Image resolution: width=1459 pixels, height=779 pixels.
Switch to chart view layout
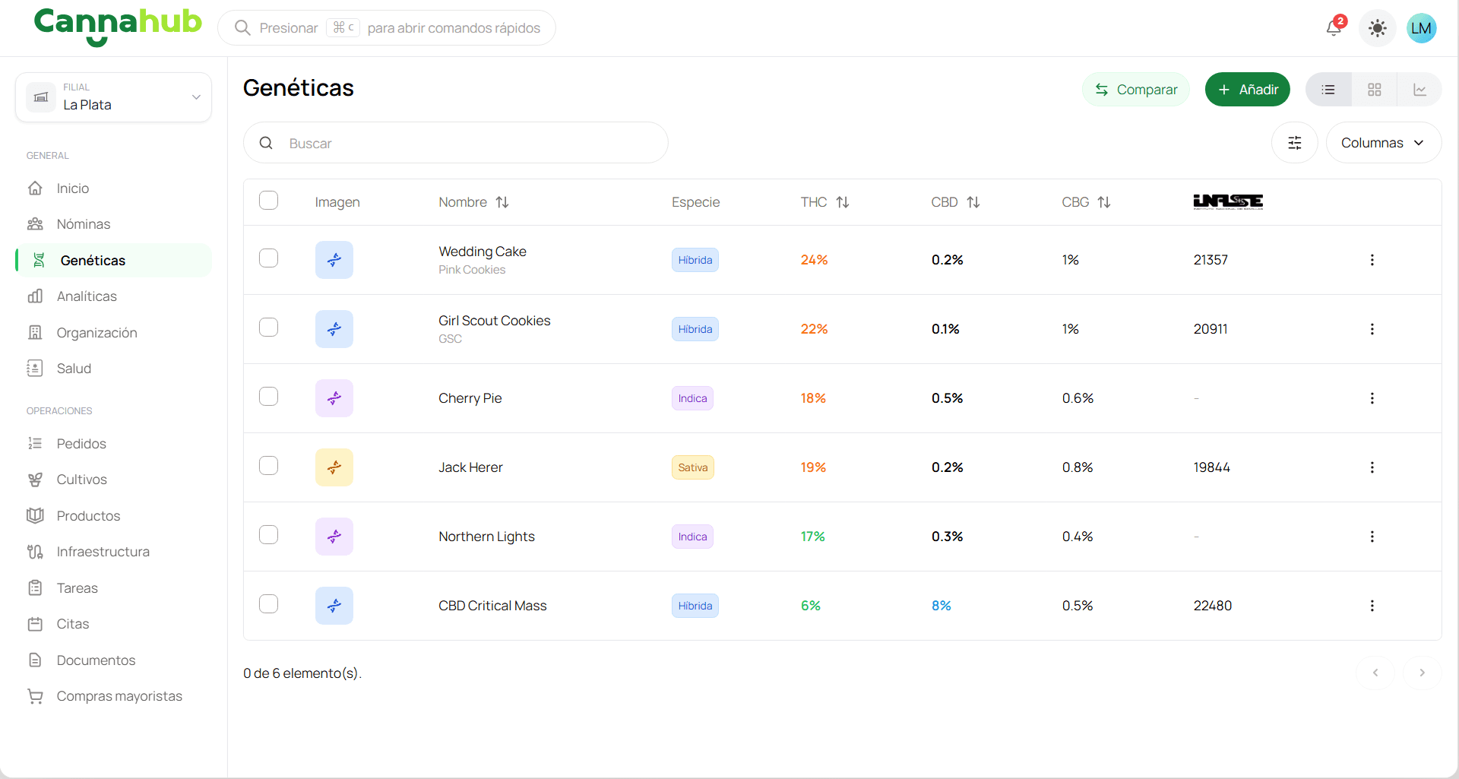coord(1419,90)
